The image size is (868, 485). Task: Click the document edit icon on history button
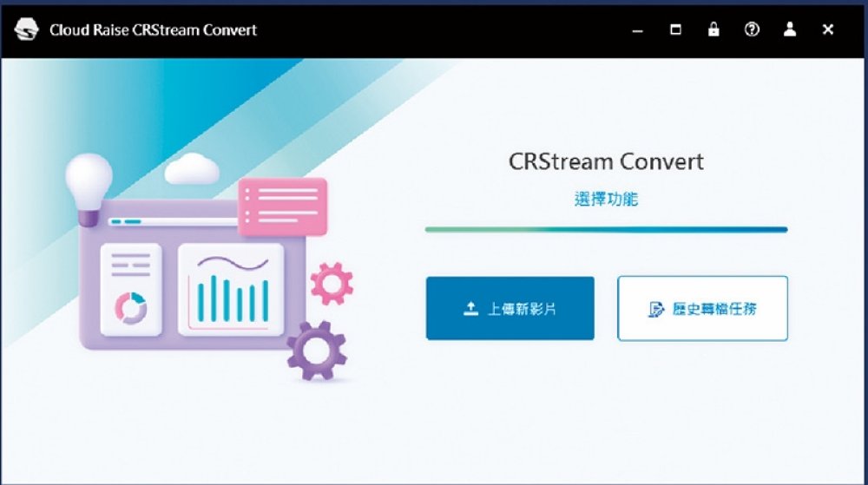pyautogui.click(x=656, y=310)
